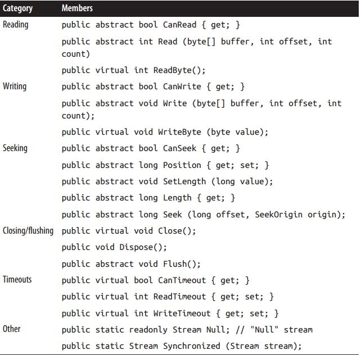Image resolution: width=361 pixels, height=355 pixels.
Task: Click the ReadTimeout property line
Action: coord(168,297)
